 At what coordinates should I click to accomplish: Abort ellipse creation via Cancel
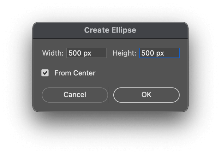click(75, 95)
